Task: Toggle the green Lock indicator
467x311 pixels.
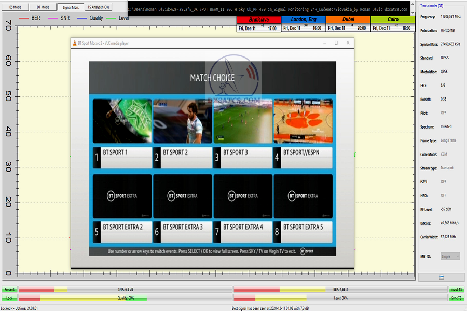Action: tap(9, 298)
